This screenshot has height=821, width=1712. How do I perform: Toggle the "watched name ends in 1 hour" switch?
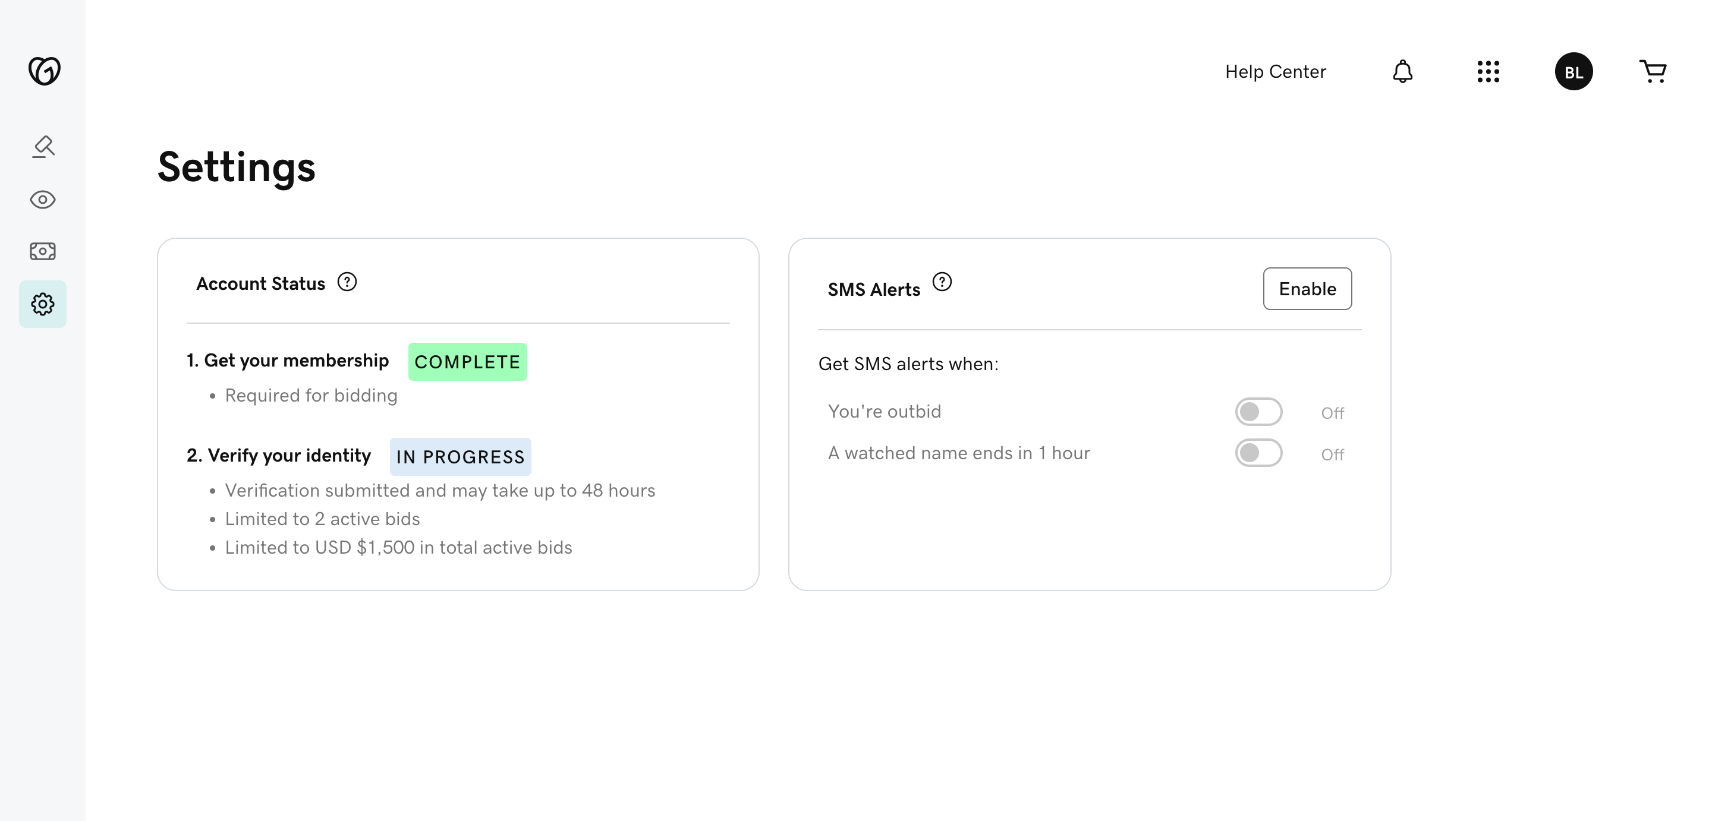(1259, 453)
